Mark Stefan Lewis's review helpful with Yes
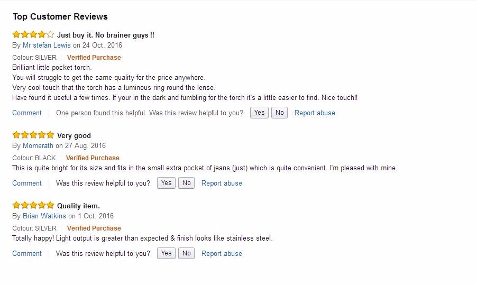 point(259,113)
